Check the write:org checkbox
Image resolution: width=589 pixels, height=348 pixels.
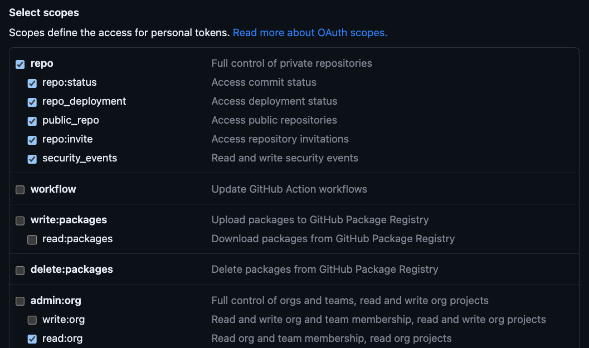pyautogui.click(x=32, y=320)
